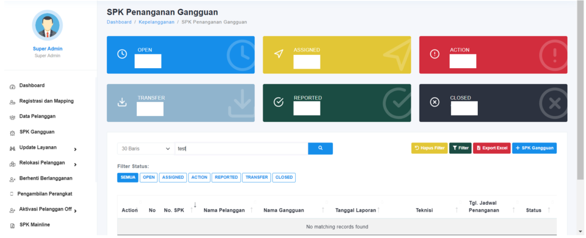The image size is (586, 238).
Task: Click the X circle icon on CLOSED card
Action: (x=435, y=102)
